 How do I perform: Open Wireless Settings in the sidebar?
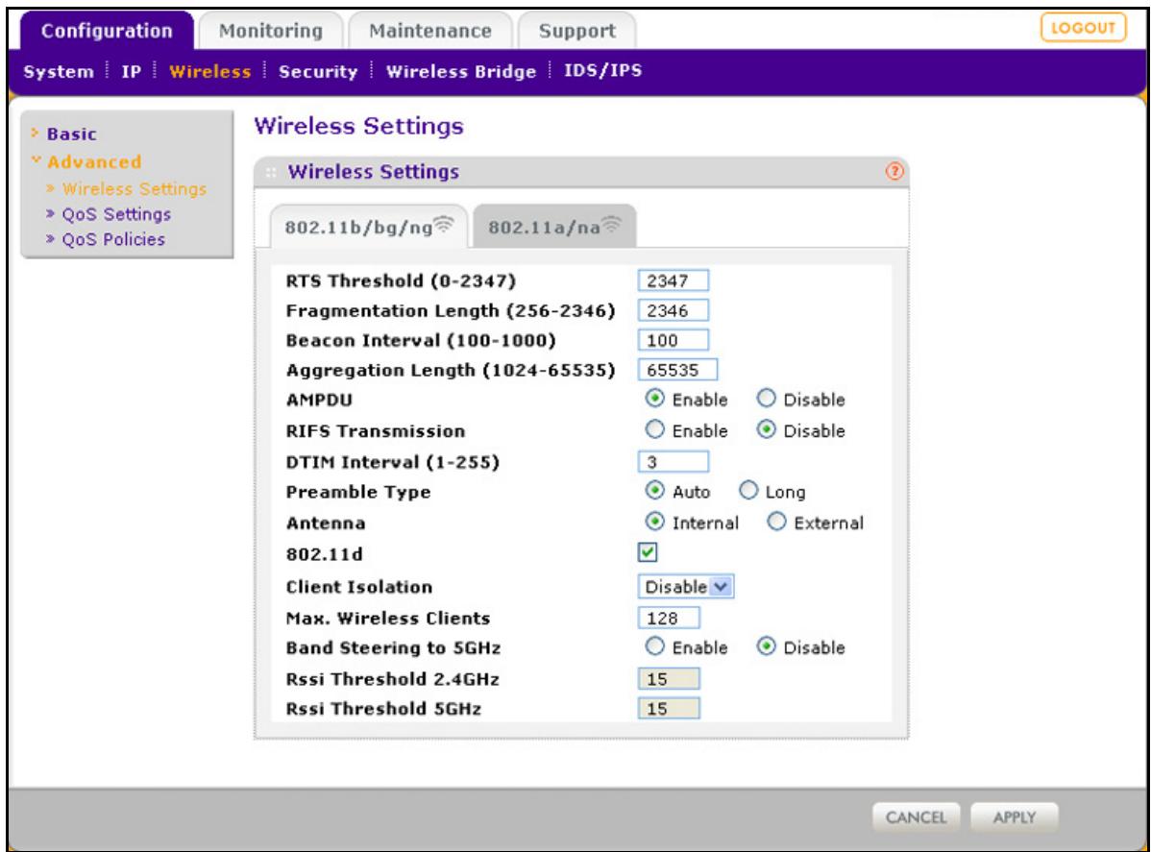point(135,188)
